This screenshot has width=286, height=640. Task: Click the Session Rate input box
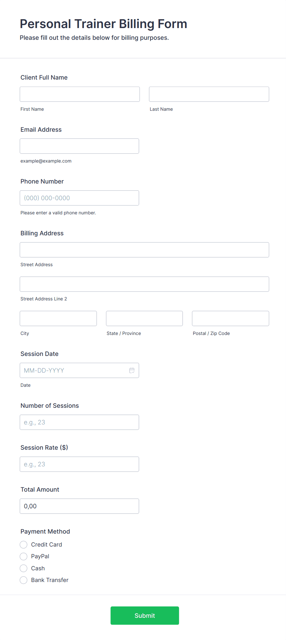(79, 464)
